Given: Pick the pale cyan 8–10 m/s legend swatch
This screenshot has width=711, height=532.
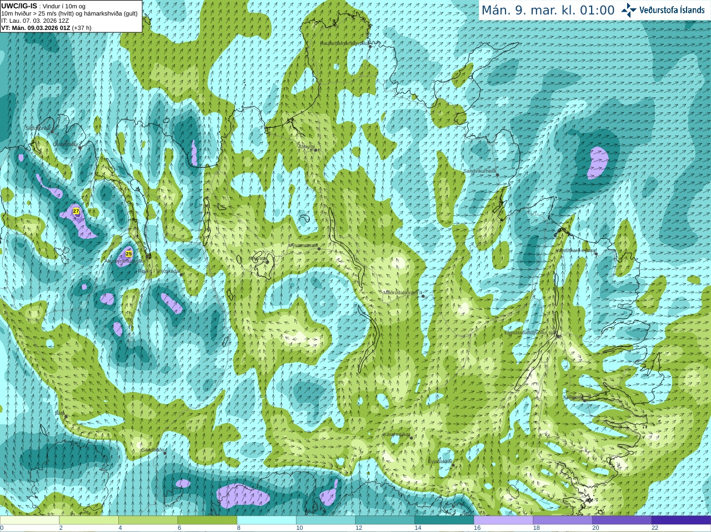Looking at the screenshot, I should (x=267, y=520).
